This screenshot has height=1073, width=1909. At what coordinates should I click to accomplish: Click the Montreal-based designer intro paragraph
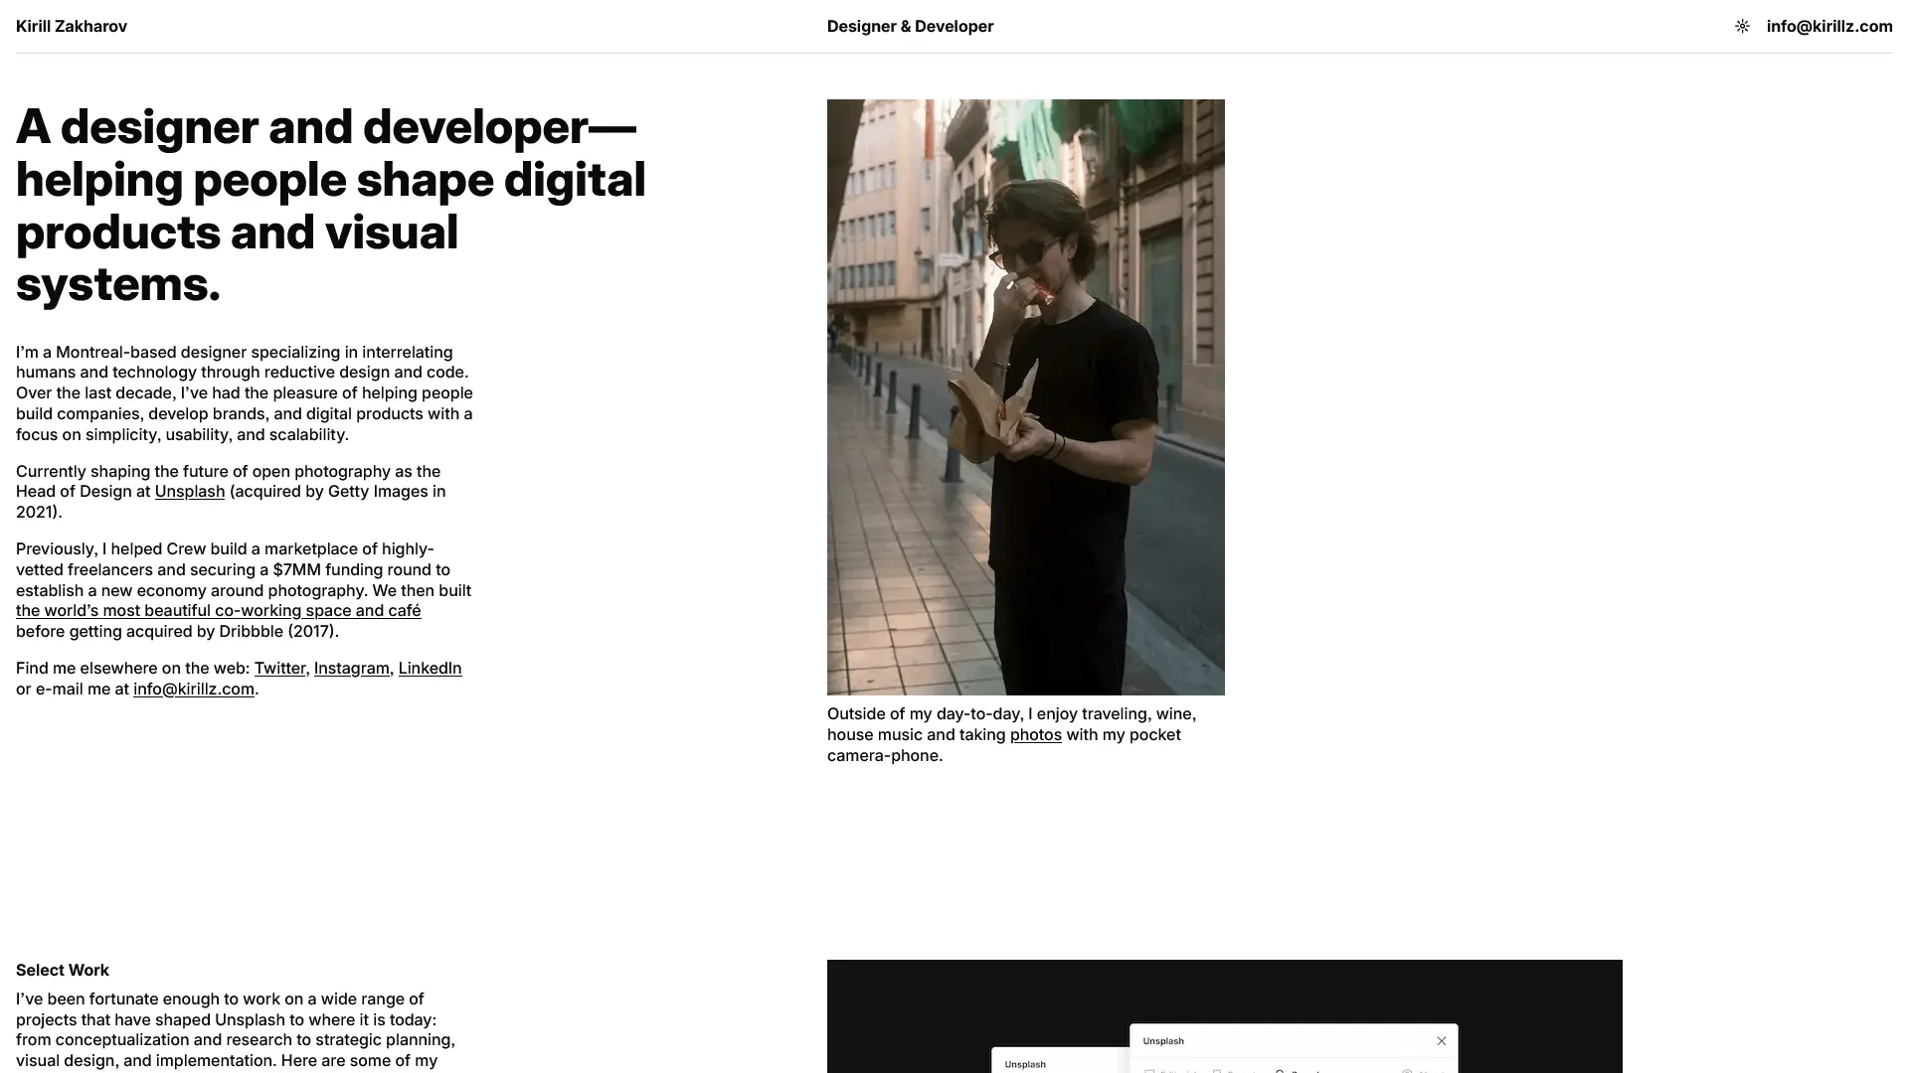pos(244,393)
